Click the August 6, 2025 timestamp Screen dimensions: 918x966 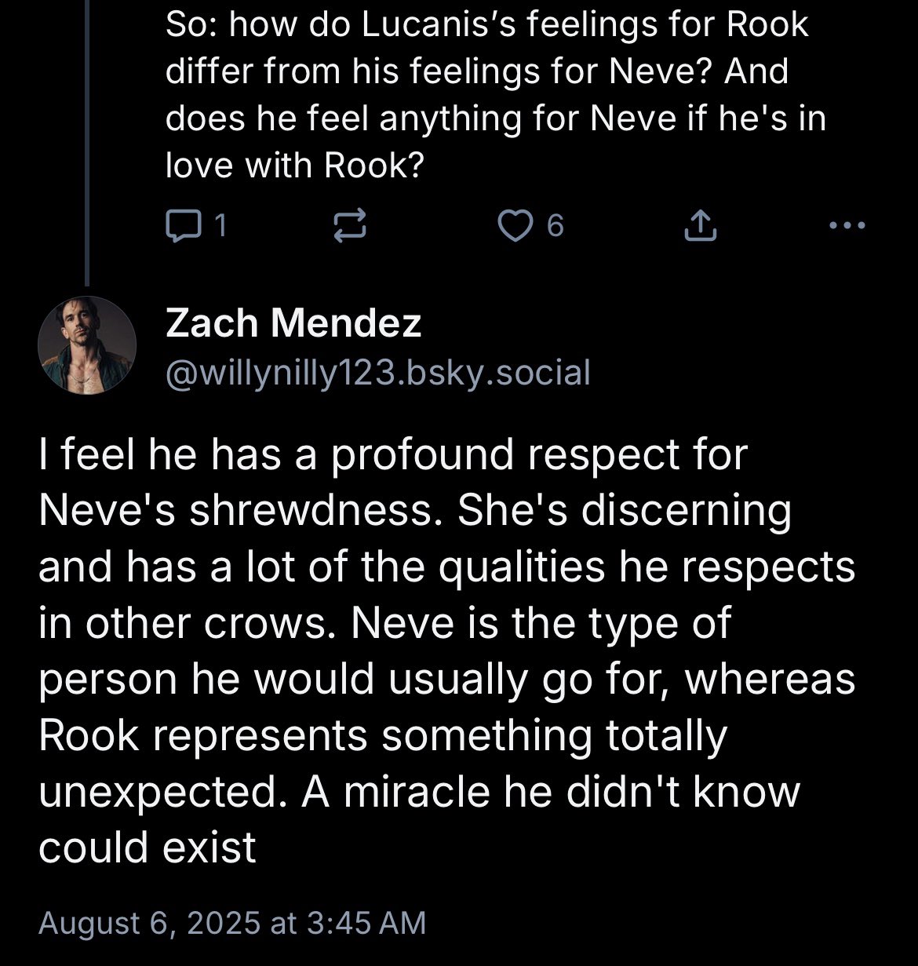tap(231, 921)
